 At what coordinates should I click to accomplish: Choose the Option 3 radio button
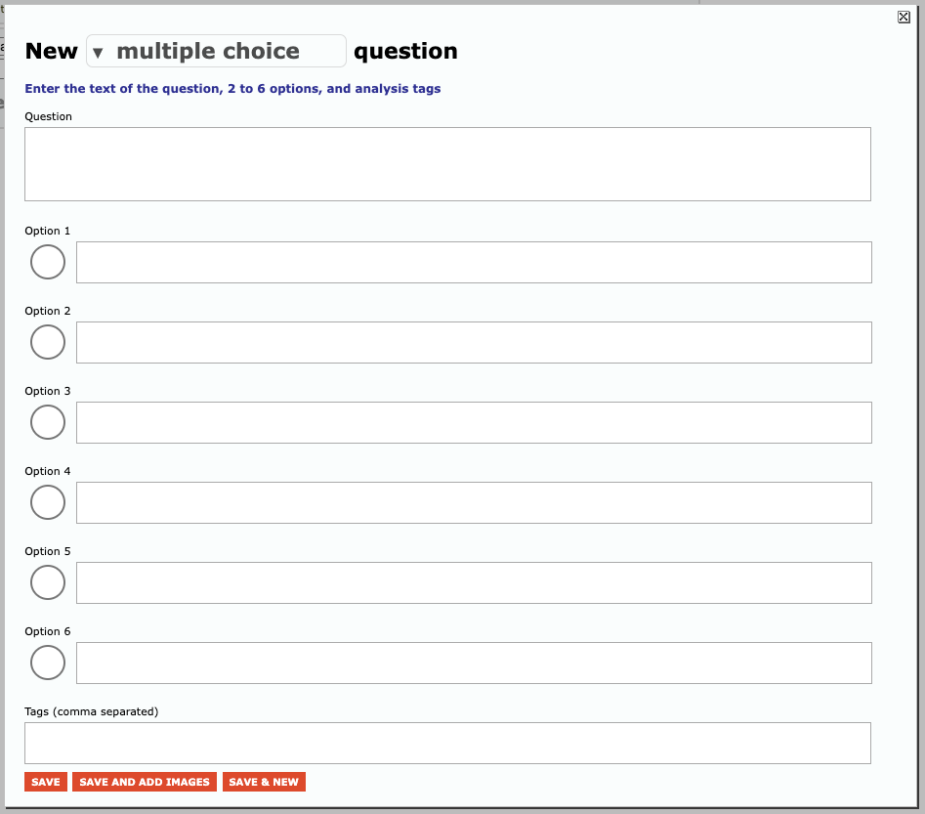(48, 422)
